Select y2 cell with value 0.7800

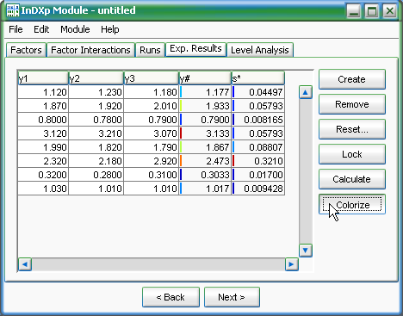[96, 120]
